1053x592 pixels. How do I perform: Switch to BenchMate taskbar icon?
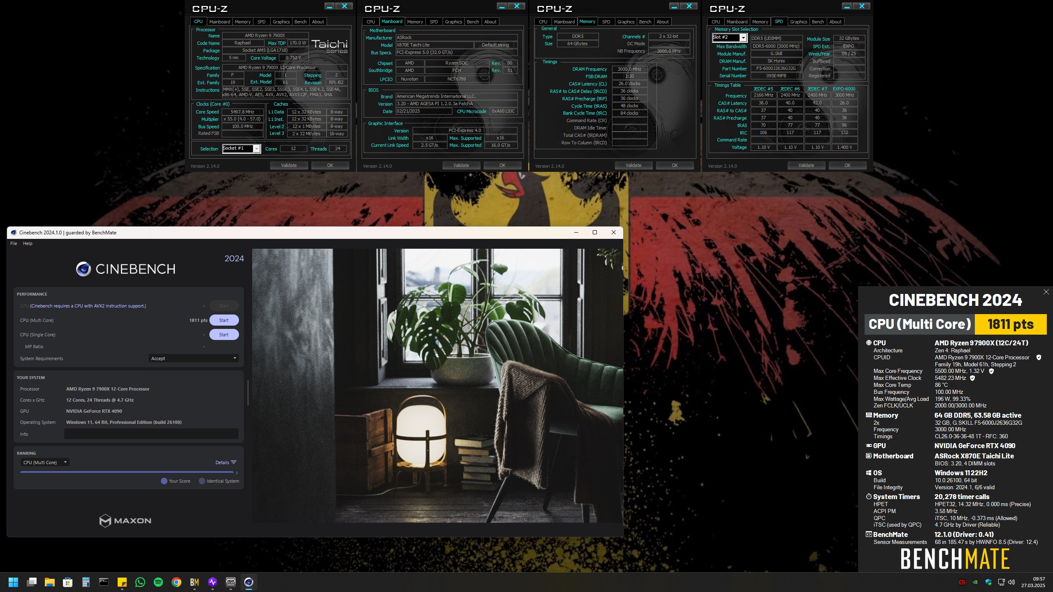tap(194, 582)
